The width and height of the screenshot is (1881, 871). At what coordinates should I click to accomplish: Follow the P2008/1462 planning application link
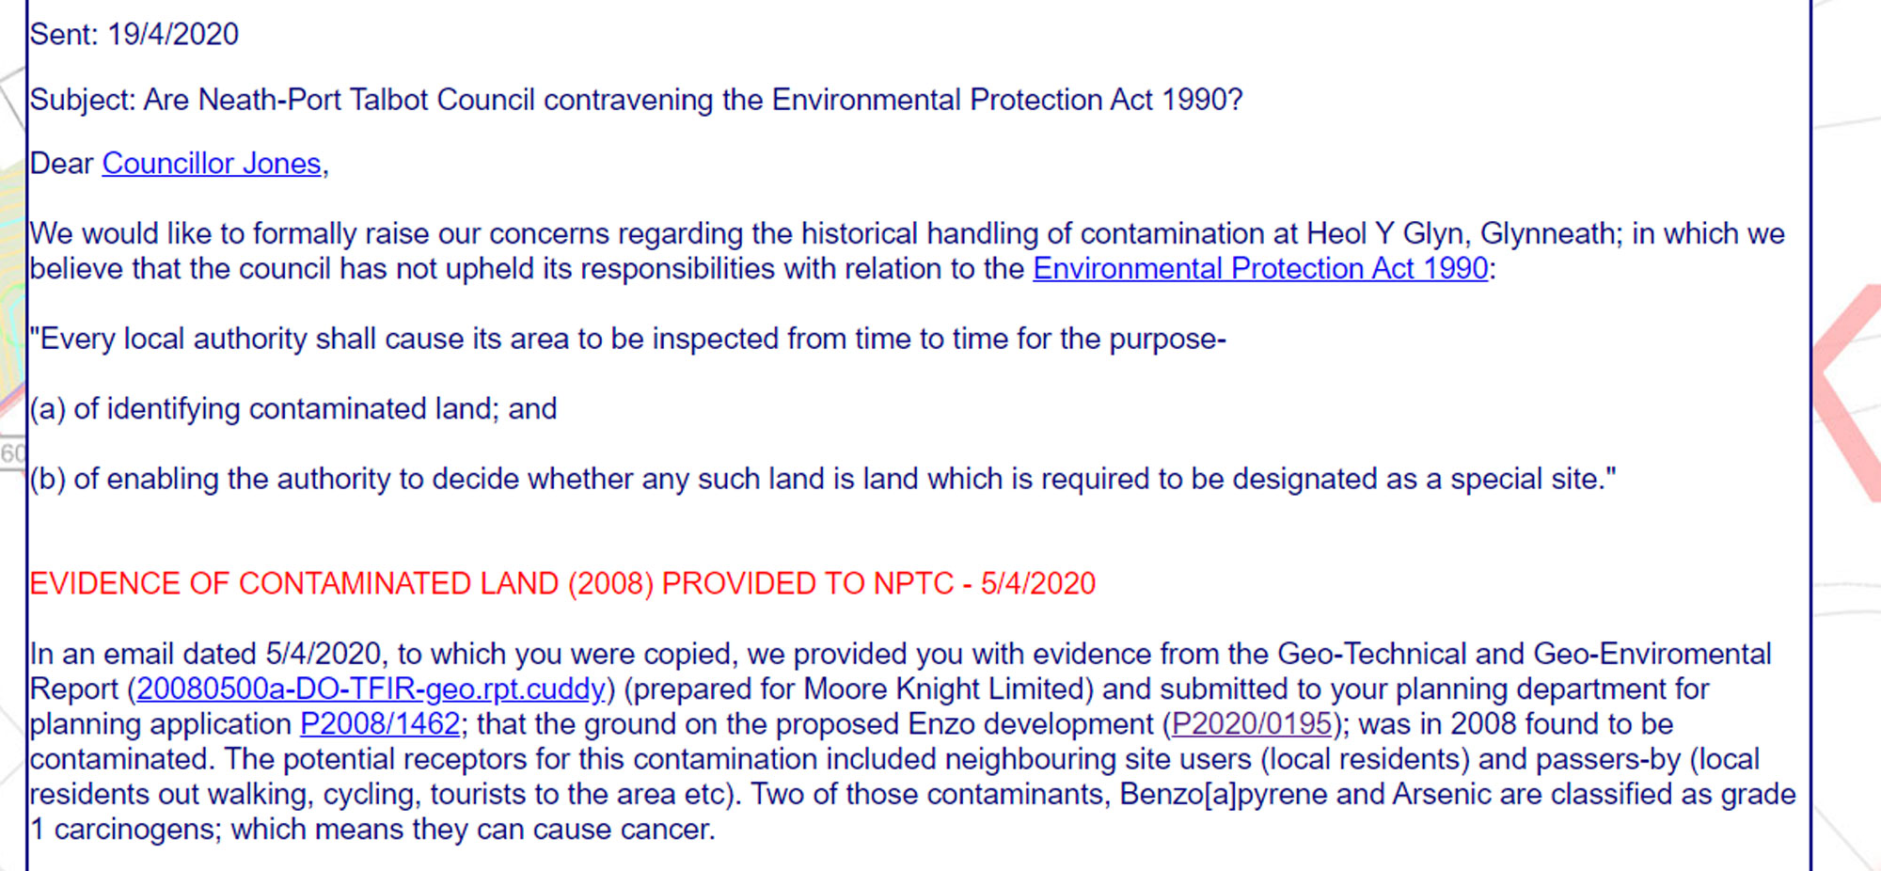tap(380, 724)
